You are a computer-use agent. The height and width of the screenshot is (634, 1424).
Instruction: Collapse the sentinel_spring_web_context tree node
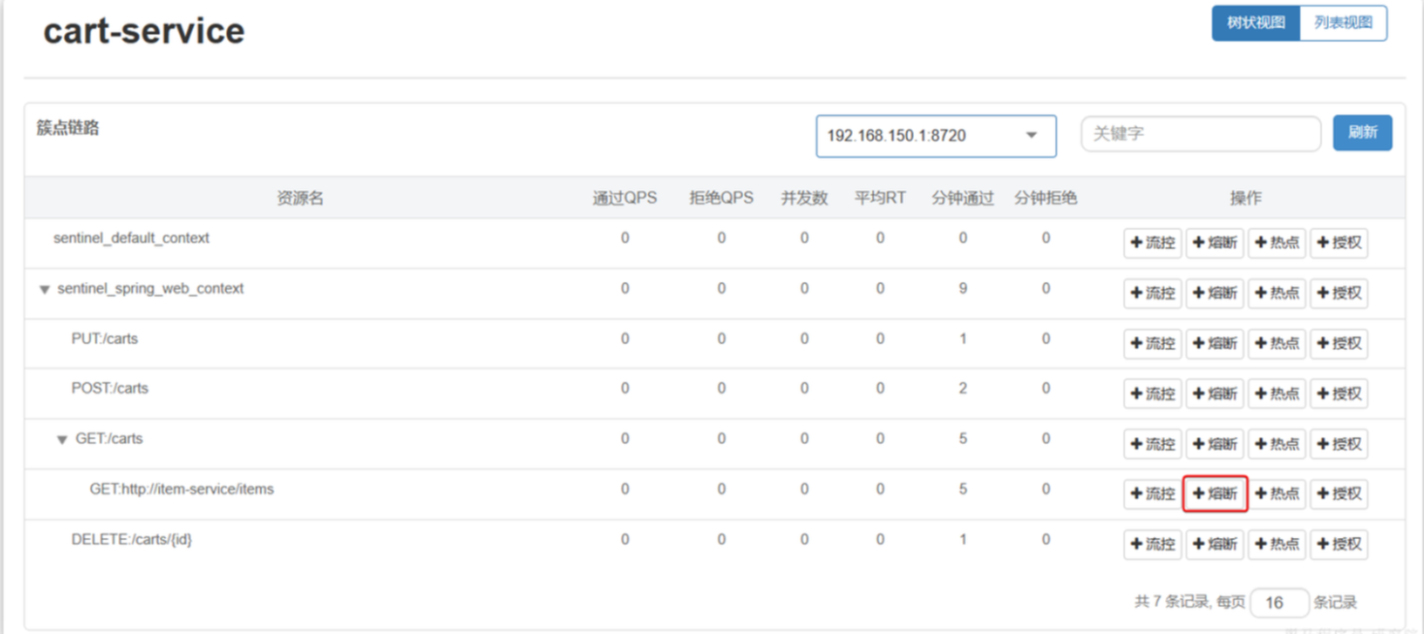45,290
